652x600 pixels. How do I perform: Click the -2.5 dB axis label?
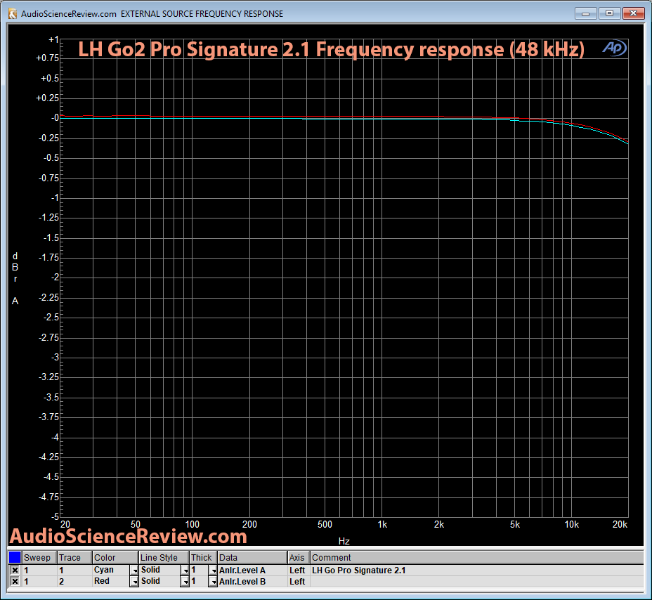51,318
